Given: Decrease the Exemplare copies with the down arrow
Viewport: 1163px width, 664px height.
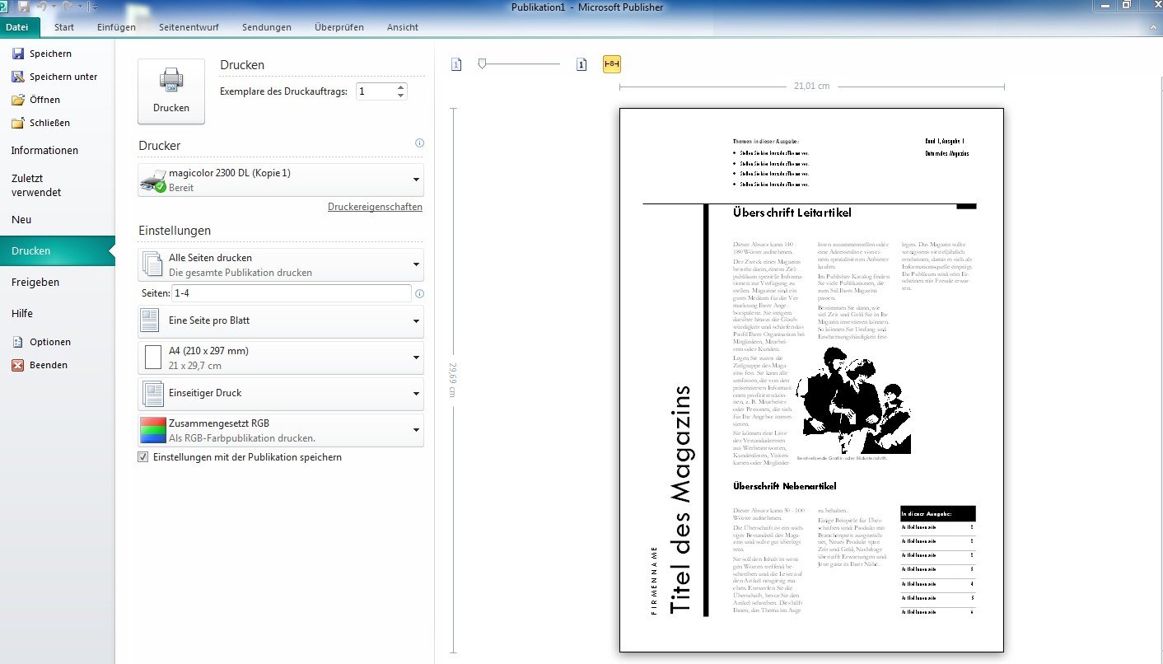Looking at the screenshot, I should click(x=401, y=96).
